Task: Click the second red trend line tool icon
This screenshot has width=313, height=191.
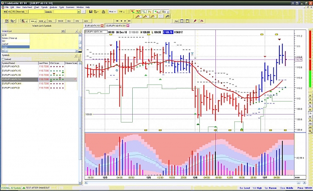Action: pos(145,16)
